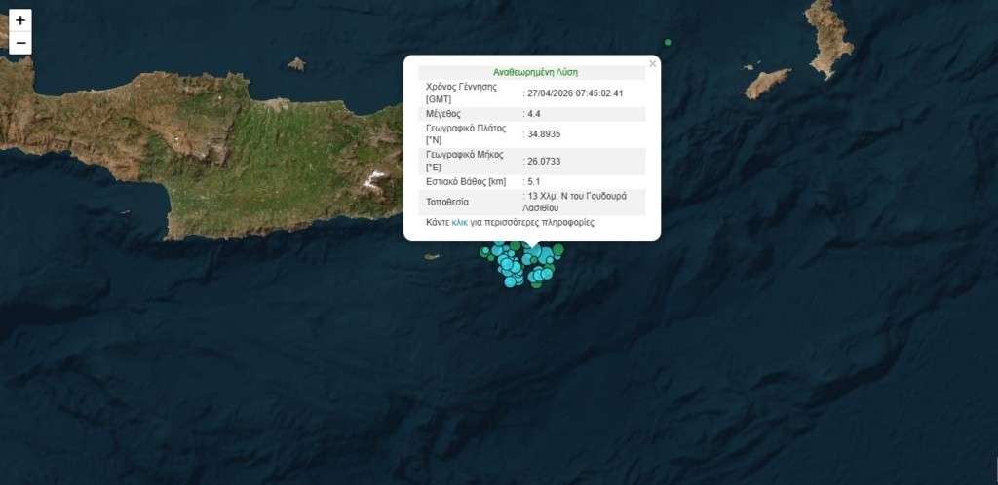
Task: Click the timestamp 27/04/2026 07:45:02.41
Action: click(575, 93)
